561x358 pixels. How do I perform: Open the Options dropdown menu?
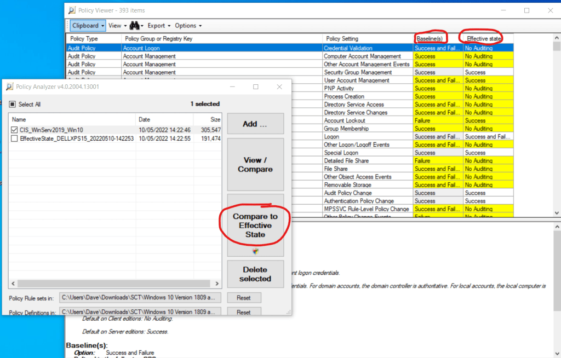tap(188, 26)
